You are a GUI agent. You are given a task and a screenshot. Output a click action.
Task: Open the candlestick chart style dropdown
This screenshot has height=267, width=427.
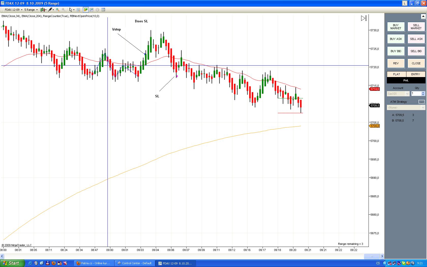coord(43,10)
